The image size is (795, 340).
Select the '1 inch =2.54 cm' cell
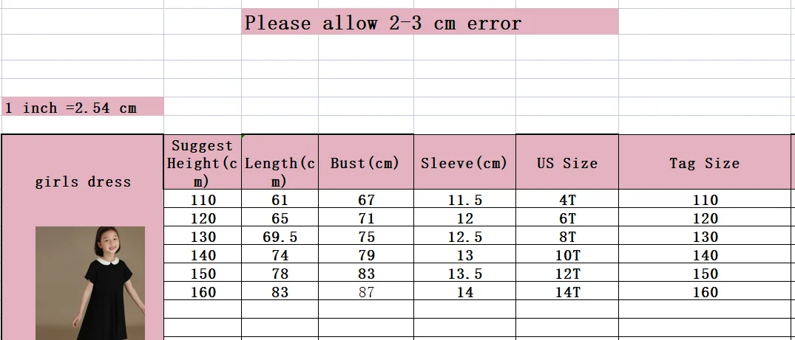point(82,108)
